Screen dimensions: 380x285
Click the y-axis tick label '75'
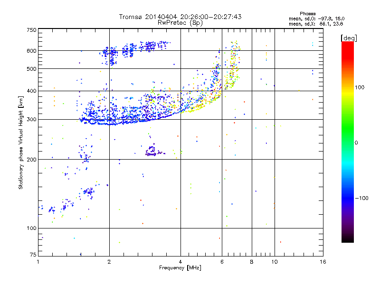33,255
